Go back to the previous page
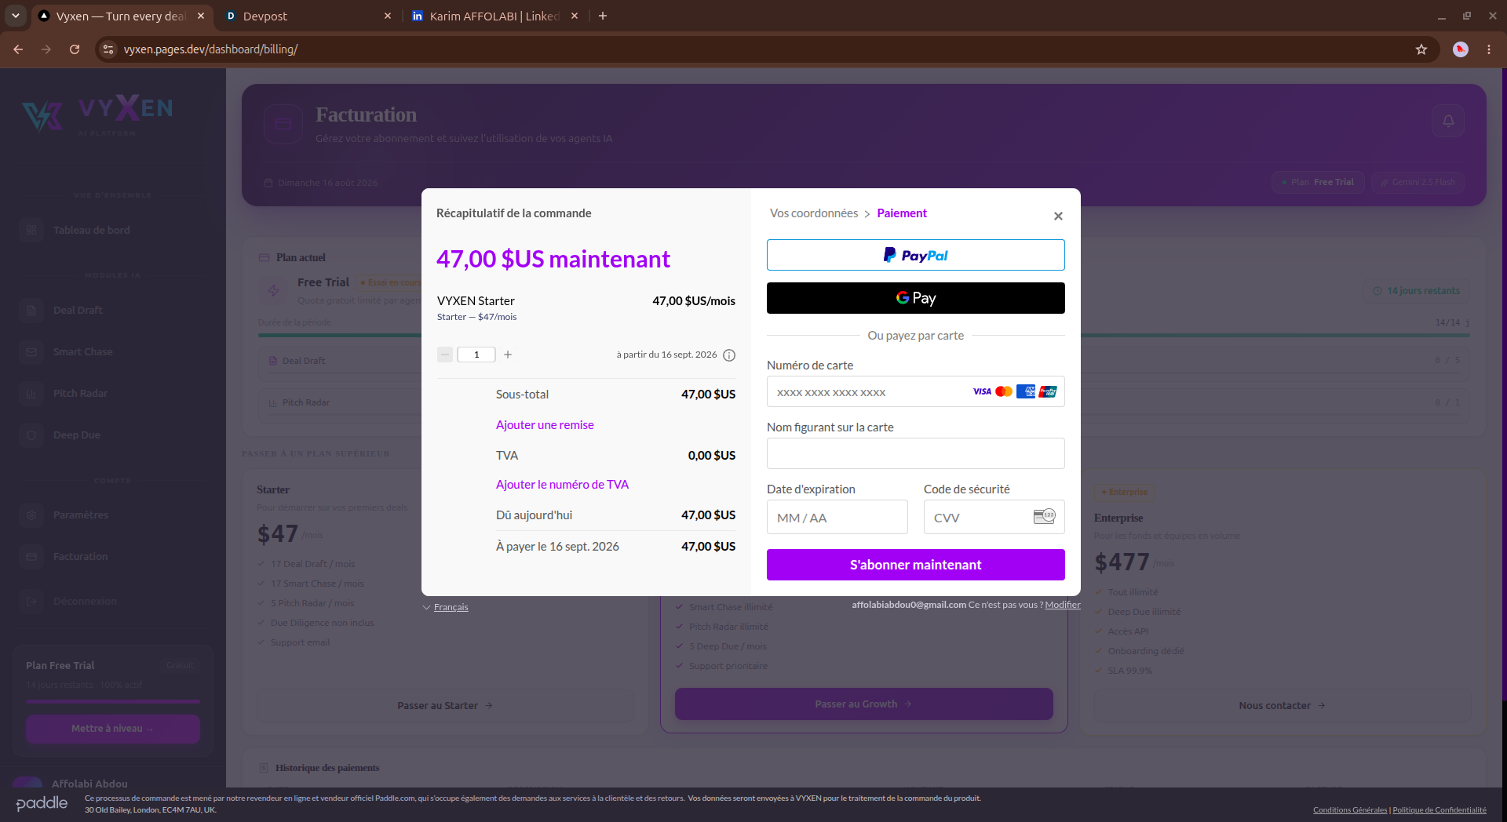 point(18,49)
